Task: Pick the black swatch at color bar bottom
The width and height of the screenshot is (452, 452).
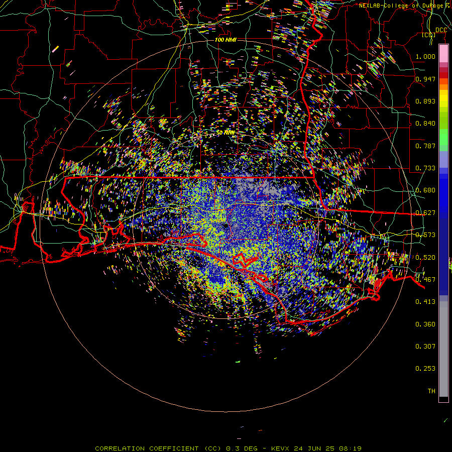Action: (443, 399)
